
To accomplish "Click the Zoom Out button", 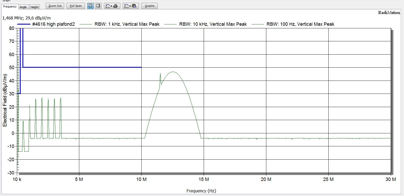I will [55, 6].
